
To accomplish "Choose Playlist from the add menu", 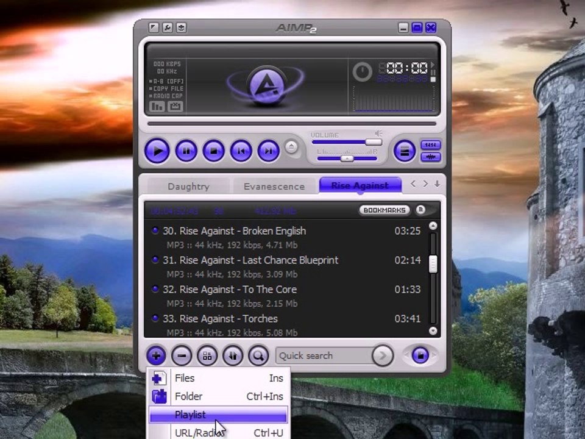I will tap(218, 415).
